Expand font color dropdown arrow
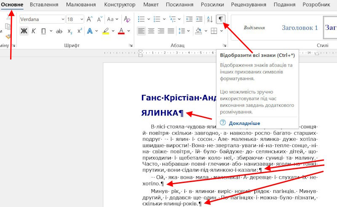The width and height of the screenshot is (337, 207). 128,31
